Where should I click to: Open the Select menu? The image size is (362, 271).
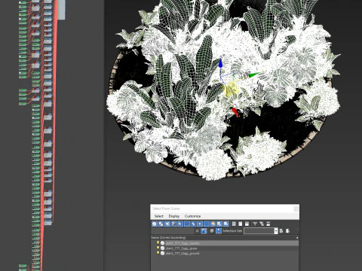point(158,216)
